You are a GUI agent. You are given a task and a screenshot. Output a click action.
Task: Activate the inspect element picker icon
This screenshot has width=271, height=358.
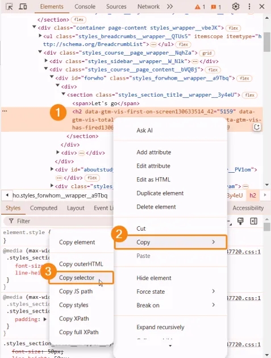[x=9, y=7]
